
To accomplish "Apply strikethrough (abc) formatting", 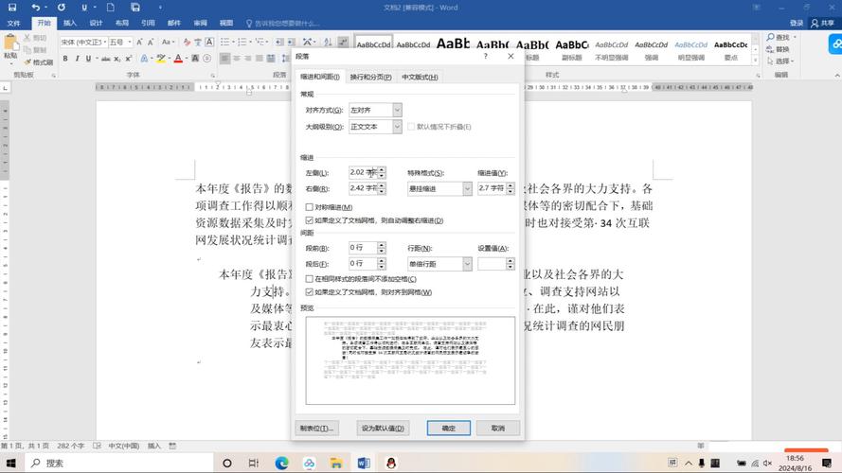I will click(106, 59).
